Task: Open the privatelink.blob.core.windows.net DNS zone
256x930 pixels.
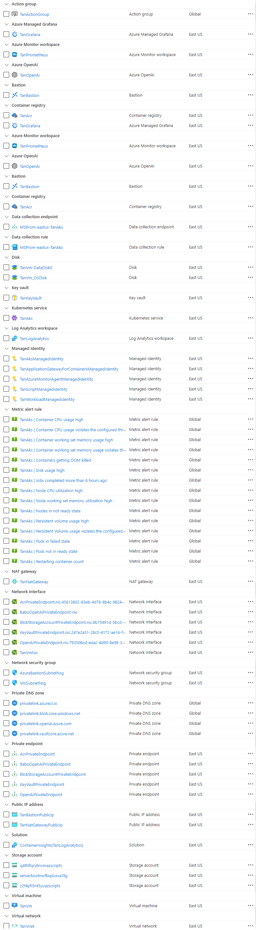Action: (50, 713)
